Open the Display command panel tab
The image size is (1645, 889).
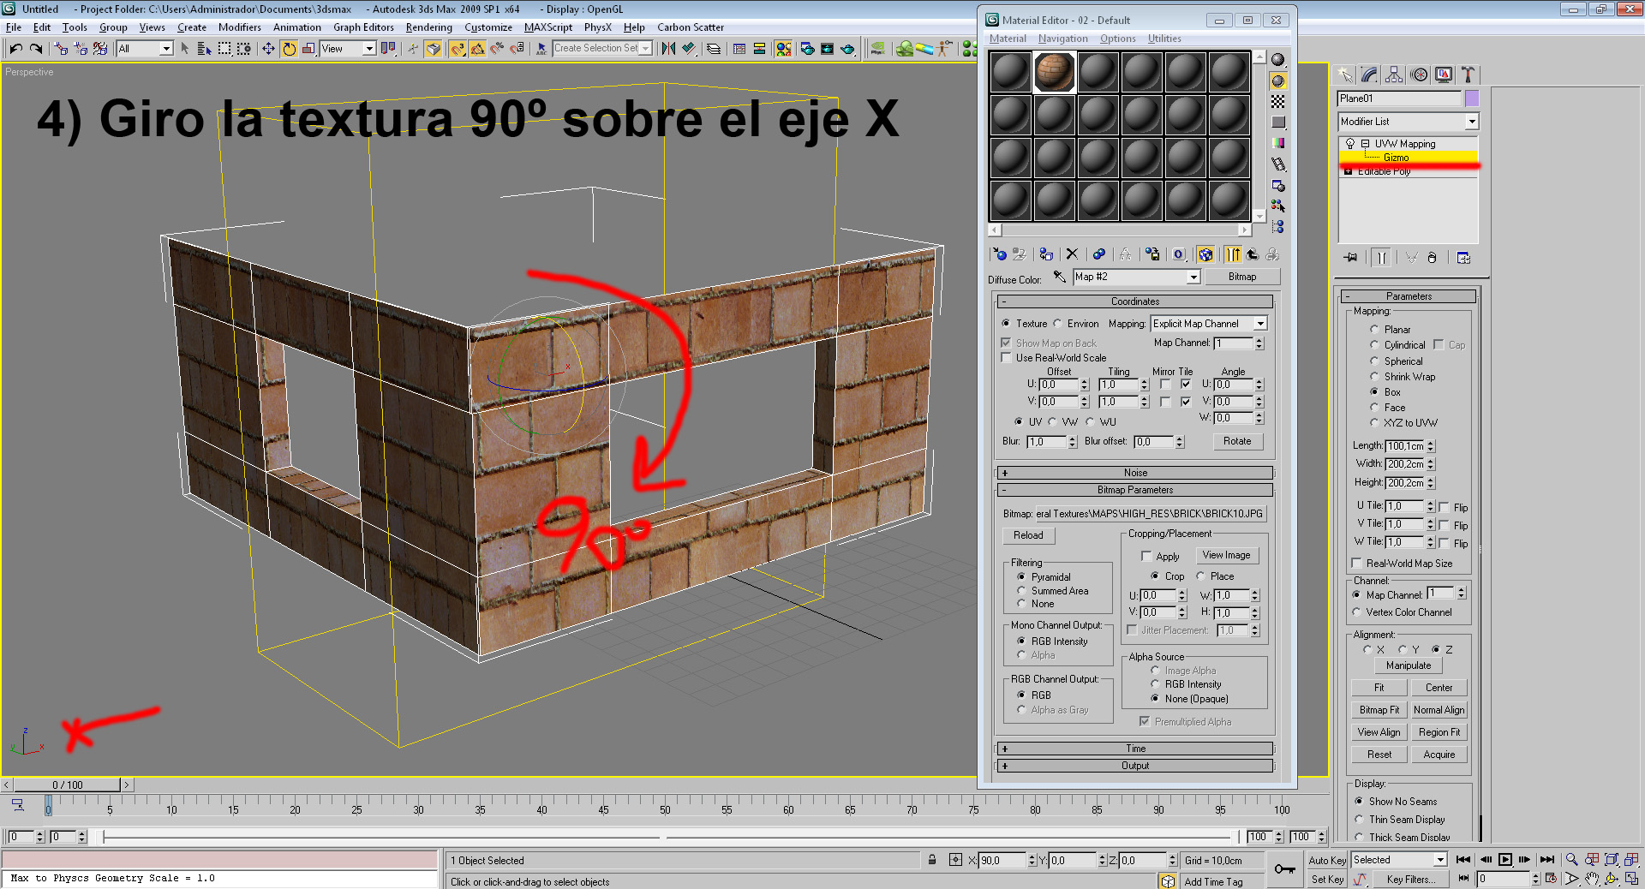(x=1444, y=75)
